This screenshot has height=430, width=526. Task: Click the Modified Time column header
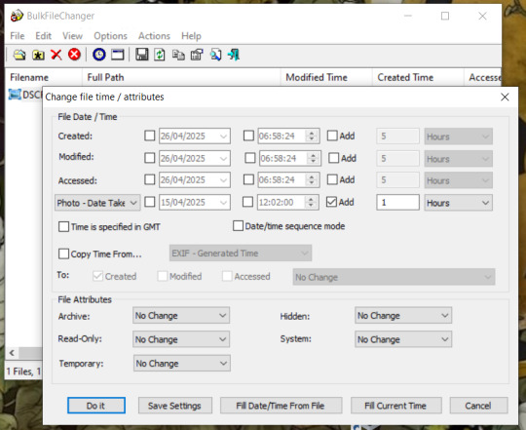pos(326,77)
